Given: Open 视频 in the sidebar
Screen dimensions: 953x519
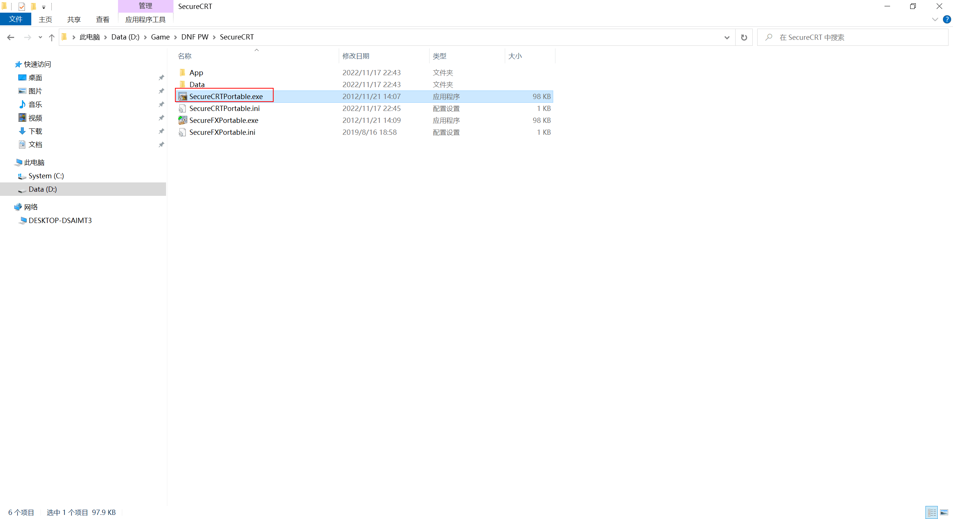Looking at the screenshot, I should pyautogui.click(x=35, y=118).
